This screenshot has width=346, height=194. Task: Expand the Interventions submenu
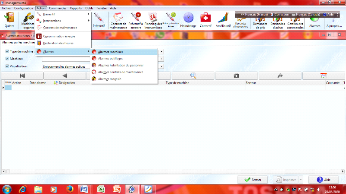(x=63, y=21)
